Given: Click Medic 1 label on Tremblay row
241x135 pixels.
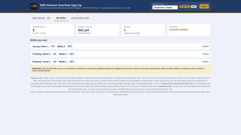Looking at the screenshot, I should click(63, 54).
